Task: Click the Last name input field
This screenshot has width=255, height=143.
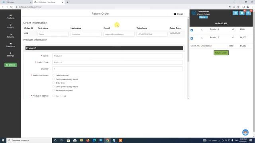Action: click(86, 34)
